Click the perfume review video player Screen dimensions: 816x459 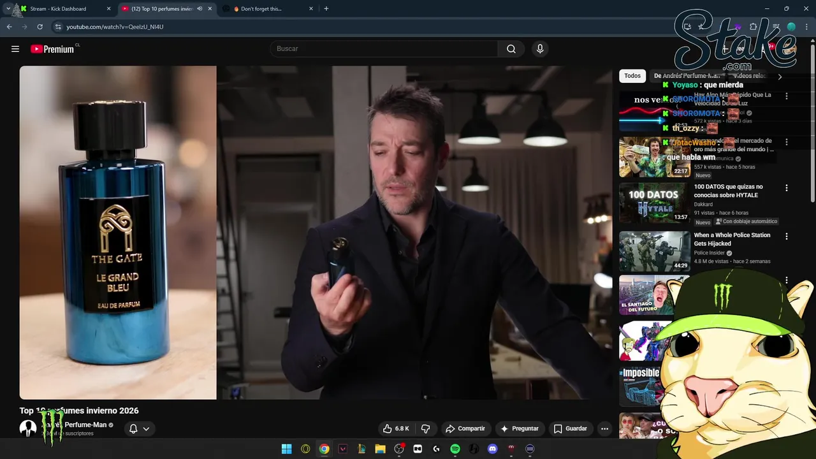316,233
